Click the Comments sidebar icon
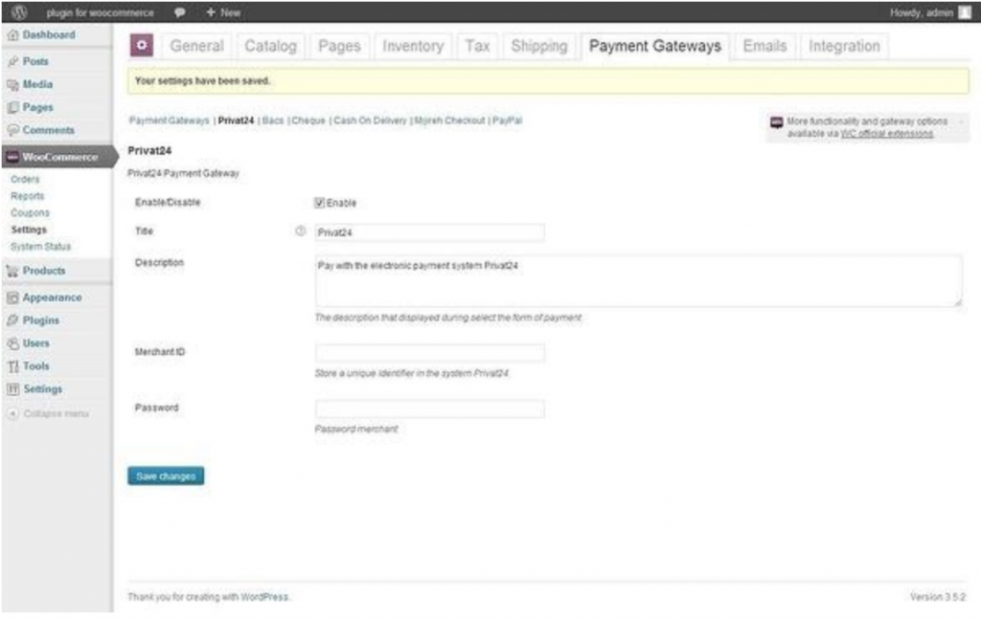This screenshot has width=981, height=619. 12,130
